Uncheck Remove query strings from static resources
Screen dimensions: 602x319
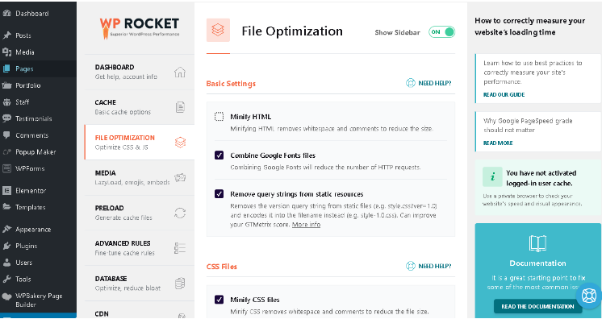(x=219, y=194)
